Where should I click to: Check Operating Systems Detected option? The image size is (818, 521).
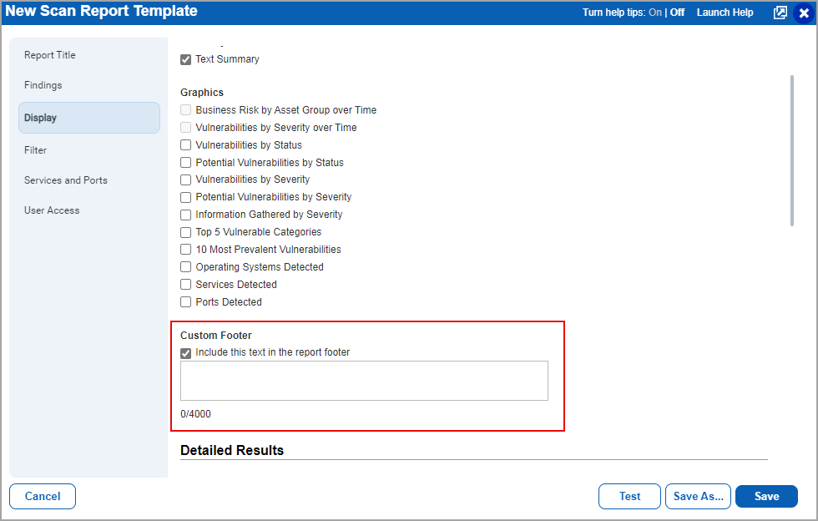(185, 266)
